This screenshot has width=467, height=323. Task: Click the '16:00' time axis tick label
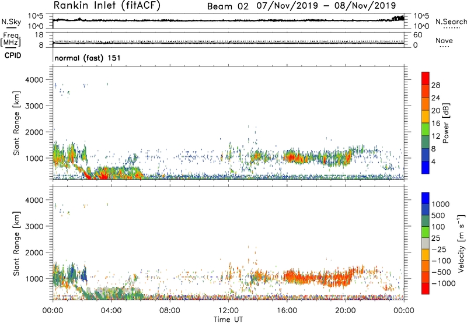(287, 311)
